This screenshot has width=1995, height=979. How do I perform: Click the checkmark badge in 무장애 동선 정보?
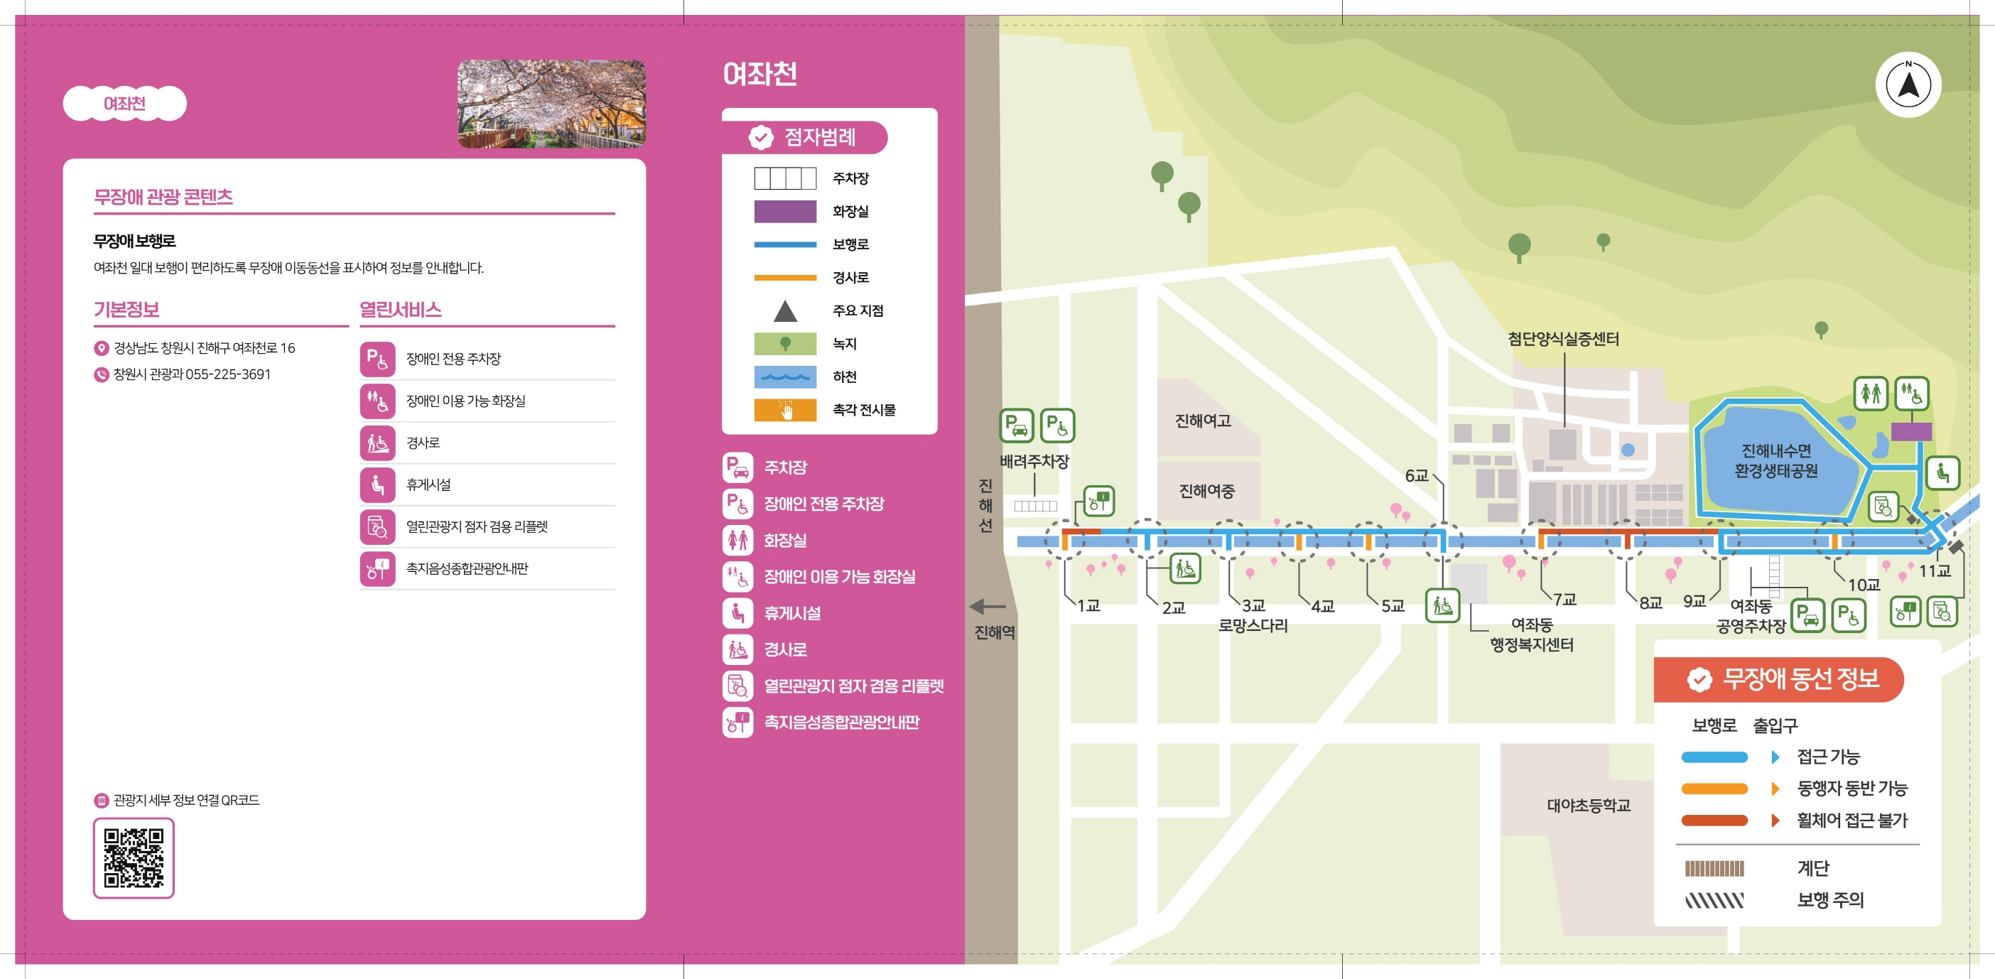1699,679
